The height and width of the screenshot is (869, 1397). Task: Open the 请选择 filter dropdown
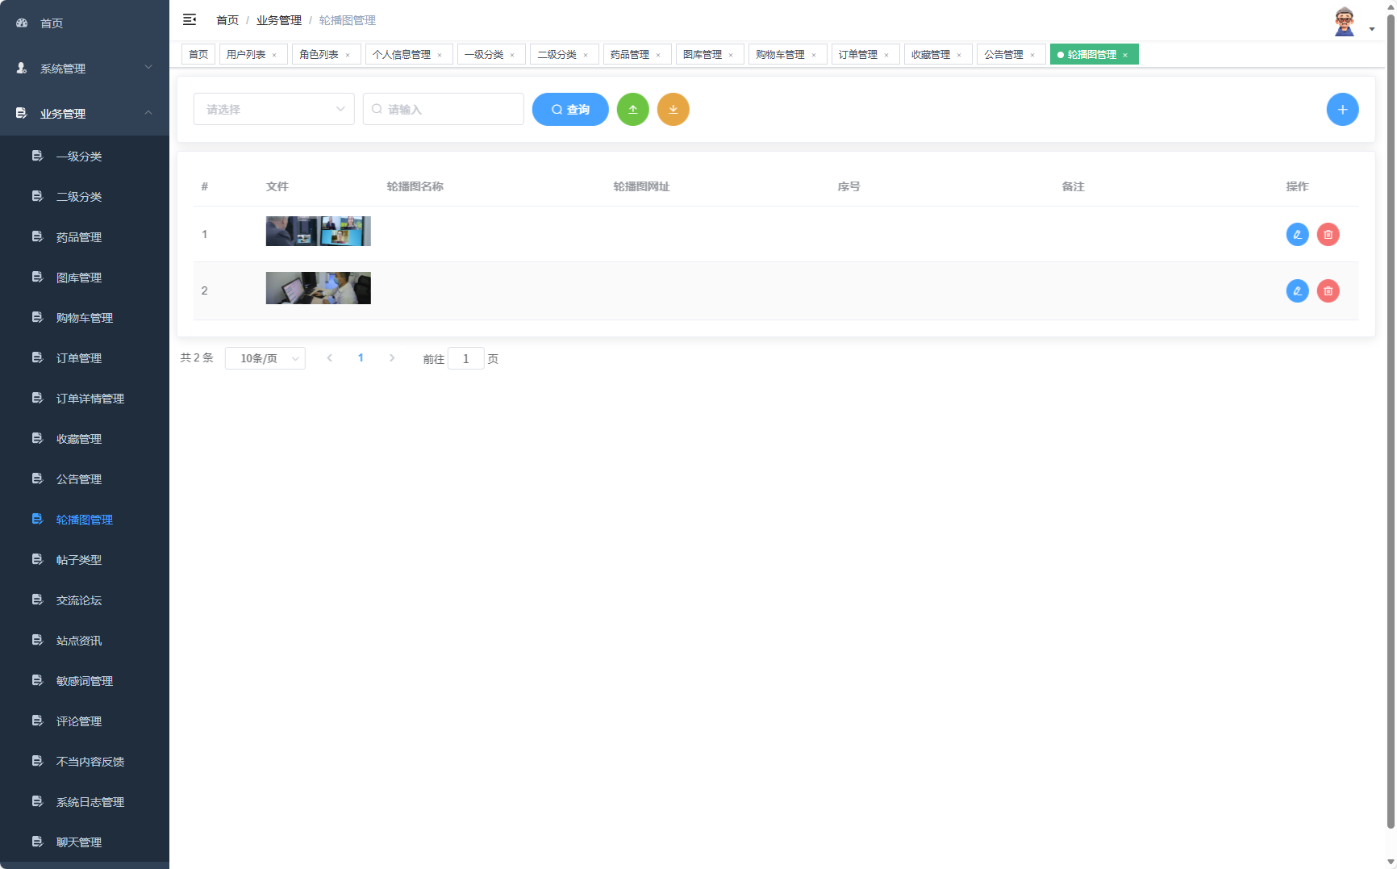pyautogui.click(x=273, y=109)
